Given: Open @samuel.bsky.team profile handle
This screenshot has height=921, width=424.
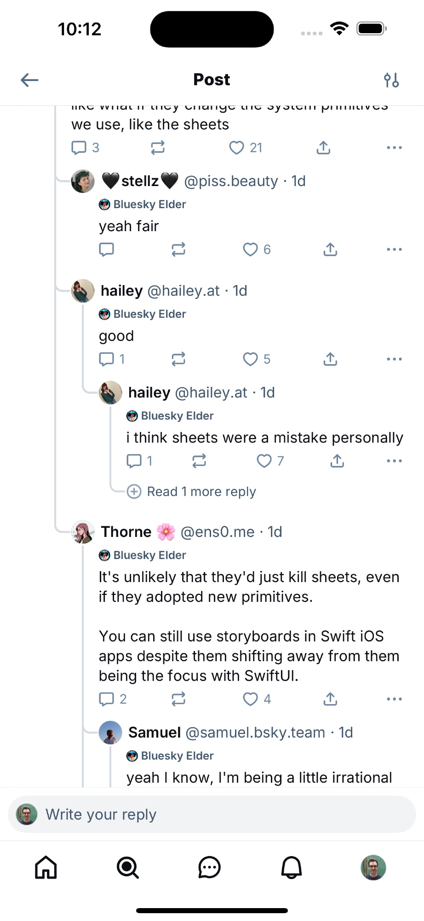Looking at the screenshot, I should click(255, 733).
